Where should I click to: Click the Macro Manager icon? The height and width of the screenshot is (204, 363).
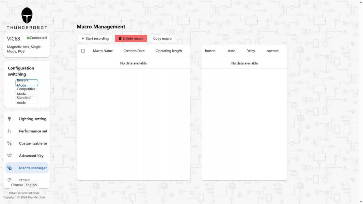coord(10,168)
